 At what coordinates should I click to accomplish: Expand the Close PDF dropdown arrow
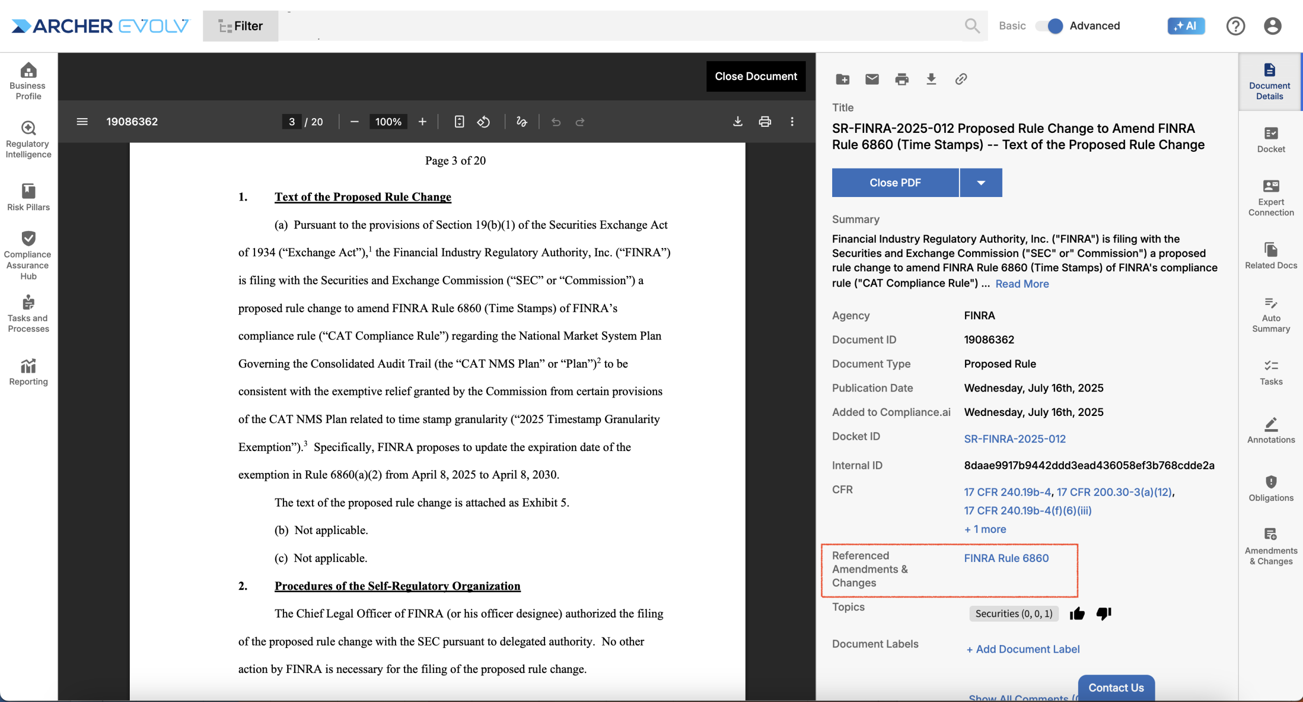(x=981, y=183)
